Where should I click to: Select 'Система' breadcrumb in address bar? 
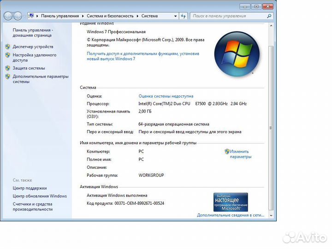coord(149,16)
